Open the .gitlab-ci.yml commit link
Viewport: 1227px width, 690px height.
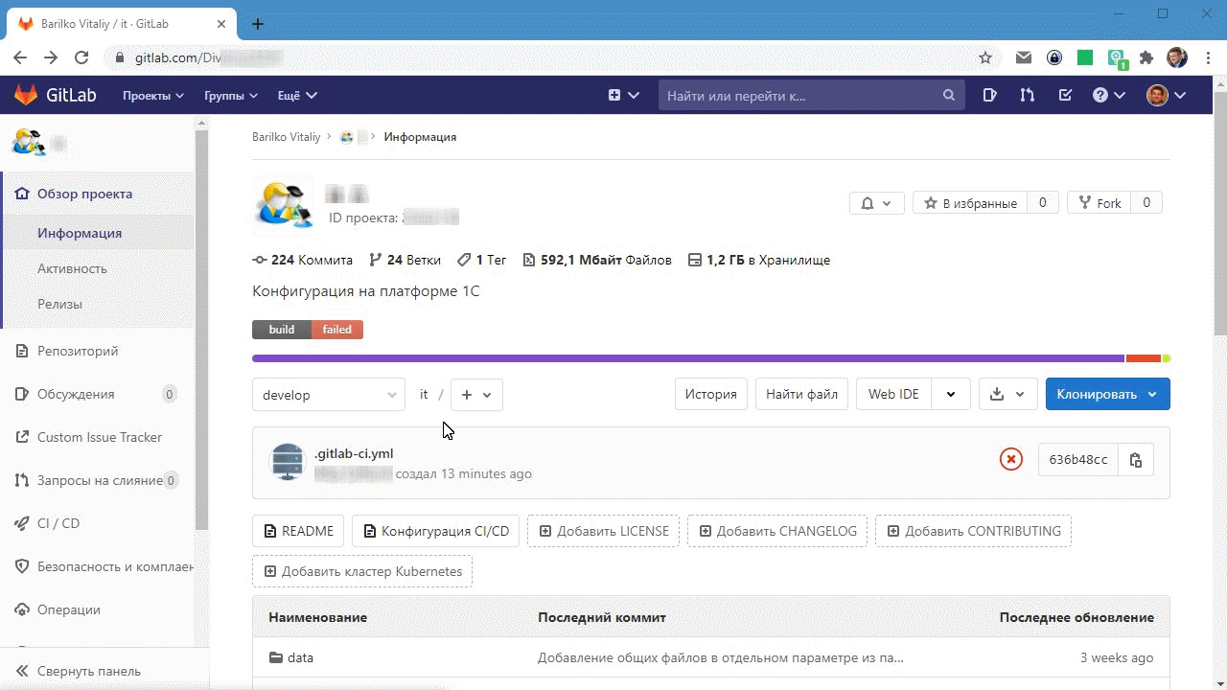[x=354, y=453]
